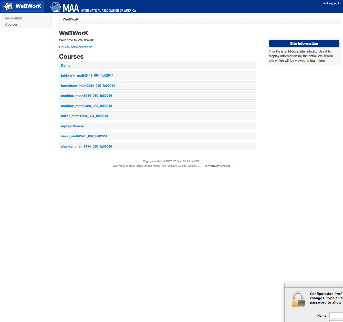Click the 'Page generated at' timestamp text
The image size is (343, 322).
[x=171, y=161]
